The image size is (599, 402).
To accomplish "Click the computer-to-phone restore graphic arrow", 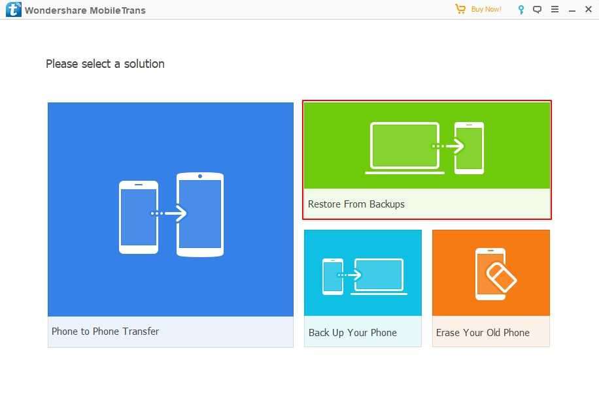I will coord(447,146).
